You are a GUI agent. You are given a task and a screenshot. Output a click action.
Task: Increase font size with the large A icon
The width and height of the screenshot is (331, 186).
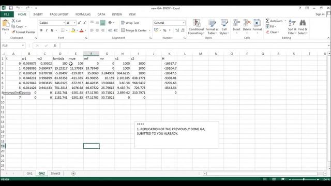click(79, 23)
